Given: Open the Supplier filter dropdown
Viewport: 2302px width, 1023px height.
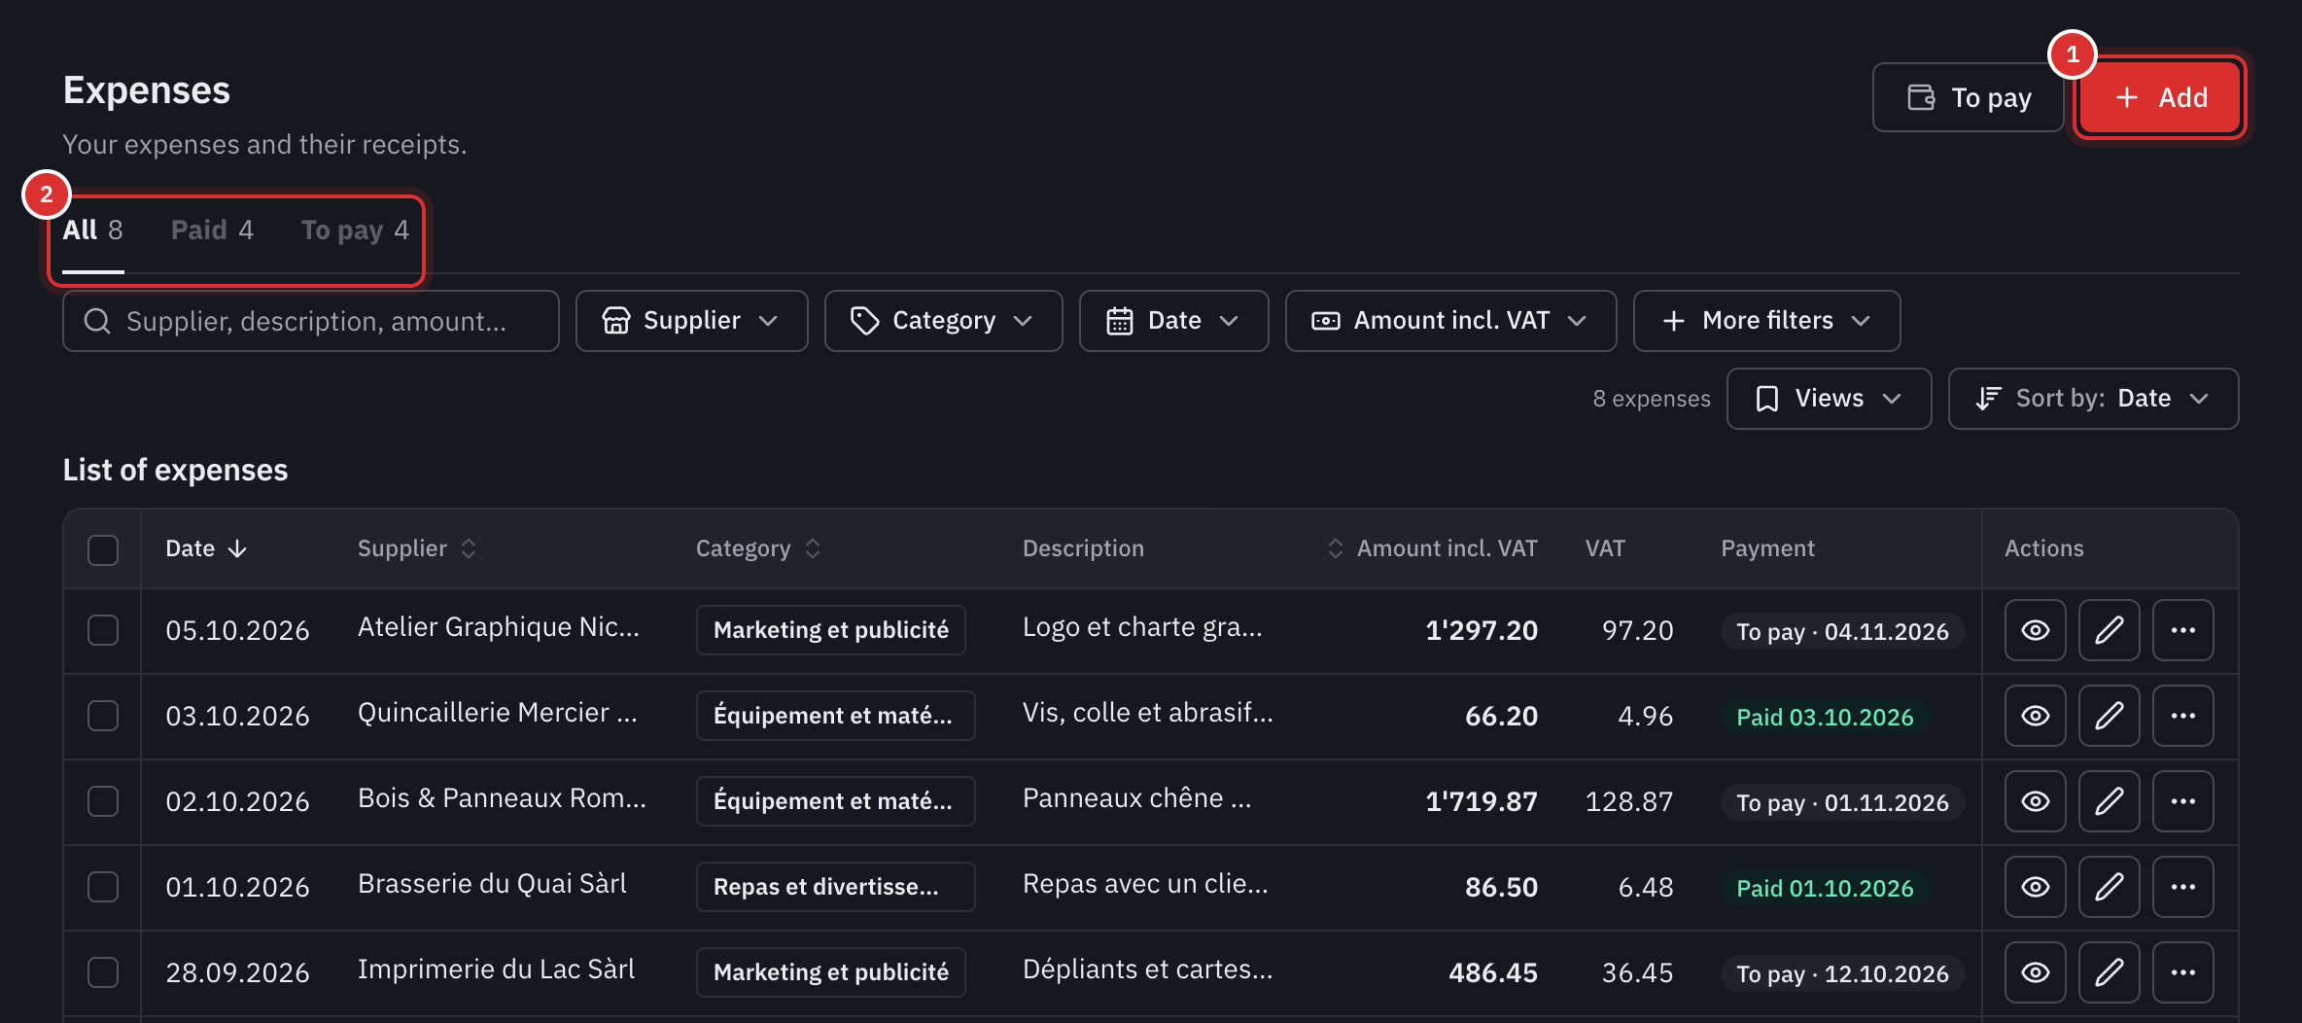Looking at the screenshot, I should 691,321.
